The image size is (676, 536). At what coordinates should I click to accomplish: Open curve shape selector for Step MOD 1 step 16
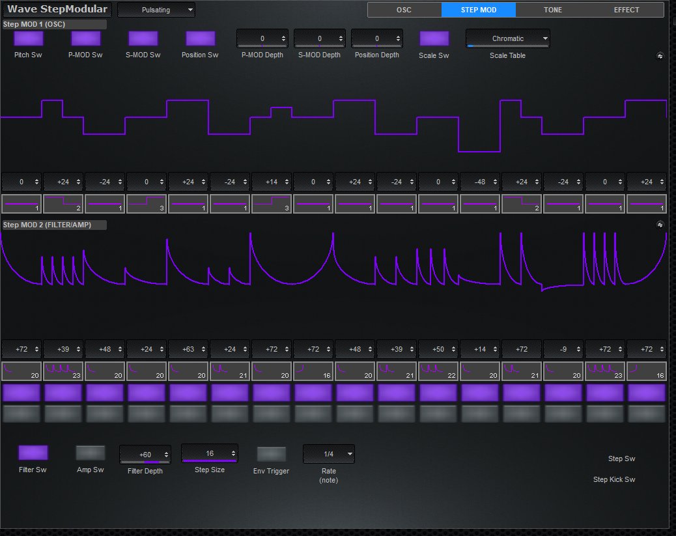coord(647,204)
